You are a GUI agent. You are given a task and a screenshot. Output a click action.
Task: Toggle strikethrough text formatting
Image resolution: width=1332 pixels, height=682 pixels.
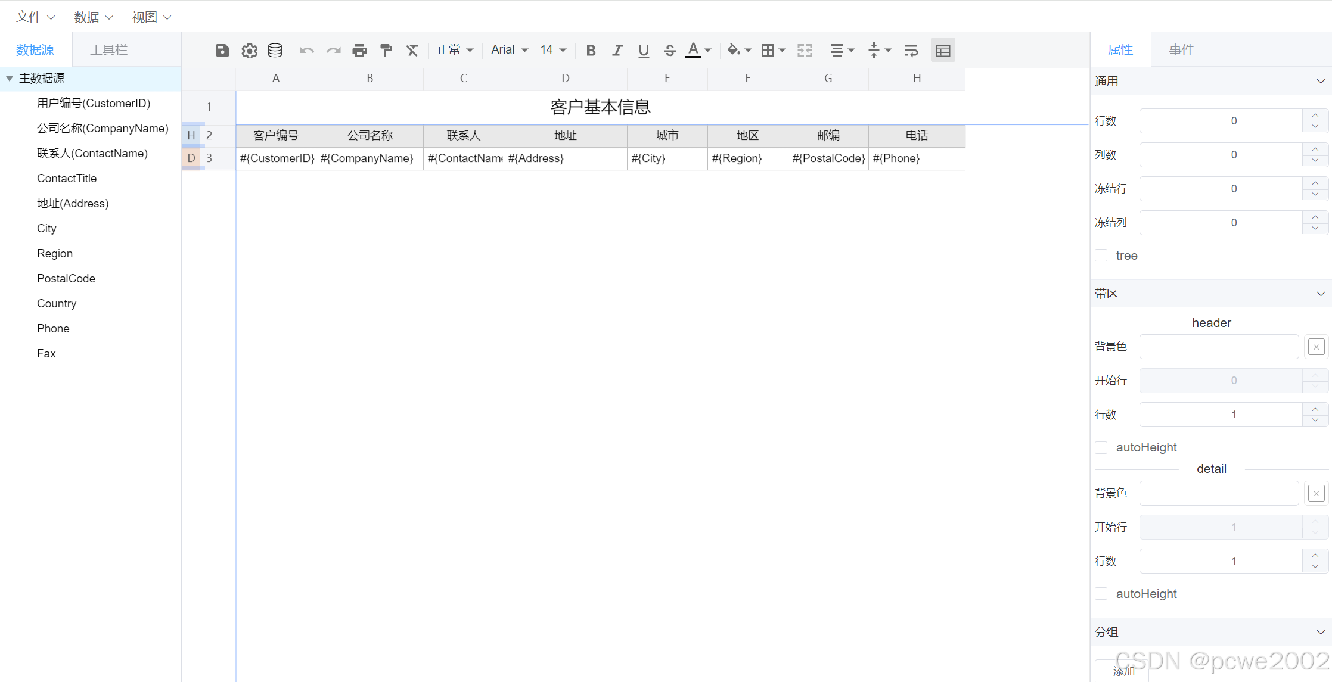(670, 50)
